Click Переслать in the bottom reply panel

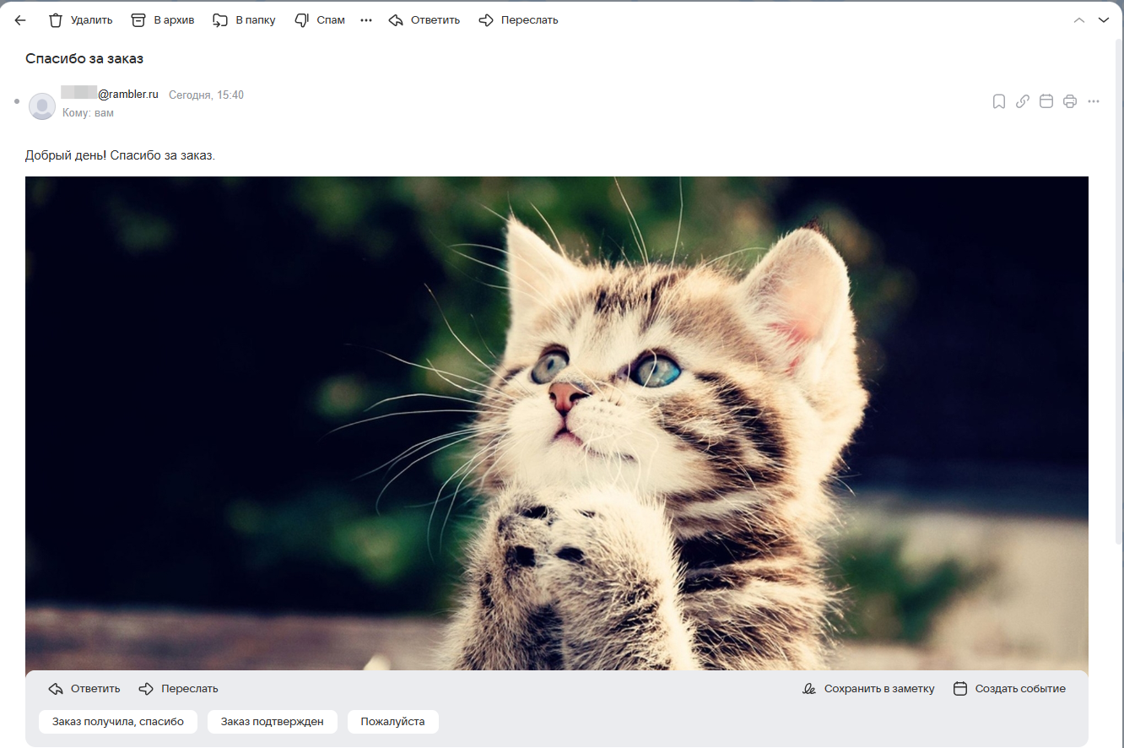tap(178, 689)
